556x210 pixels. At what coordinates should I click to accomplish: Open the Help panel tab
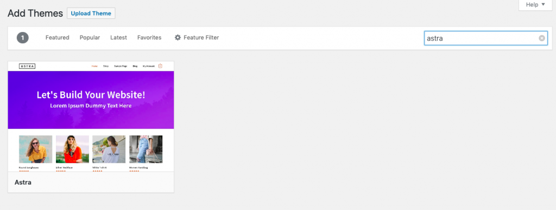(x=535, y=5)
